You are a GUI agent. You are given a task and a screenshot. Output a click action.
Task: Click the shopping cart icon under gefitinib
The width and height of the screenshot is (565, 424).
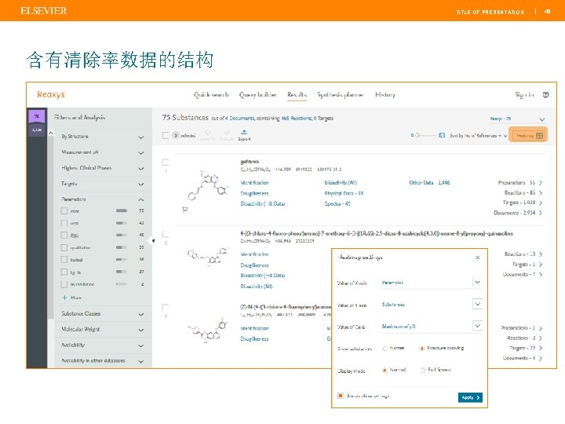click(x=185, y=210)
